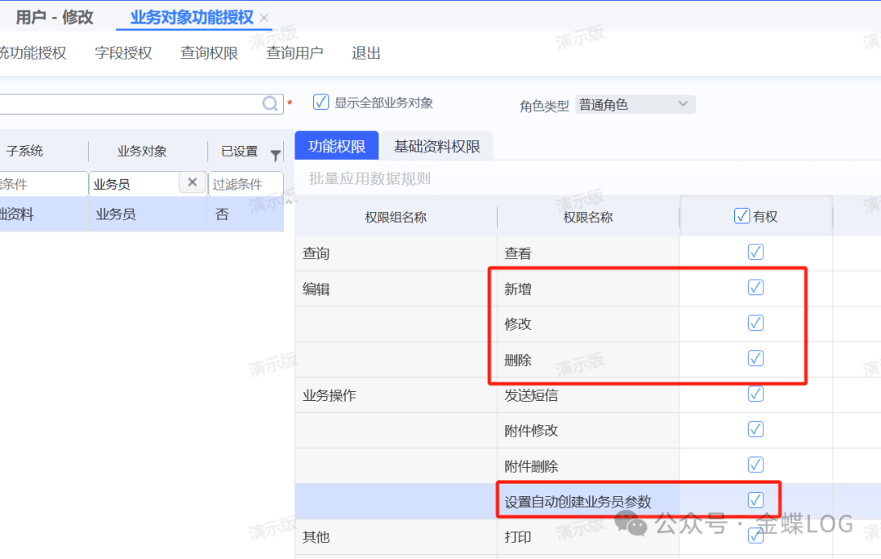Click 退出 to exit
Viewport: 881px width, 559px height.
(x=366, y=53)
